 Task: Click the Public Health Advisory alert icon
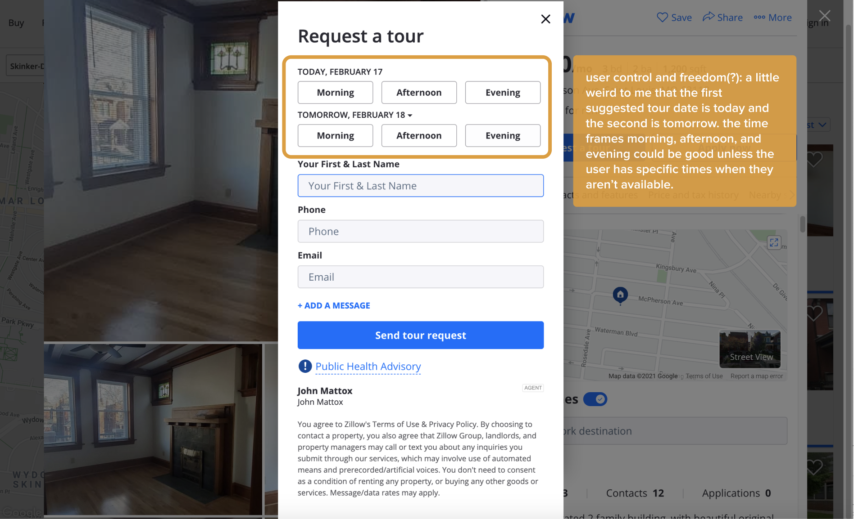pos(305,366)
